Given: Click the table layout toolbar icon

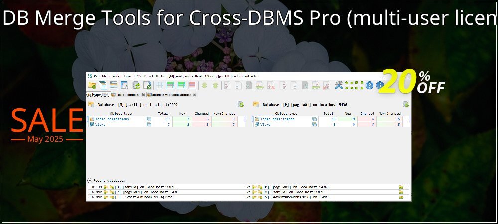Looking at the screenshot, I should pos(114,85).
